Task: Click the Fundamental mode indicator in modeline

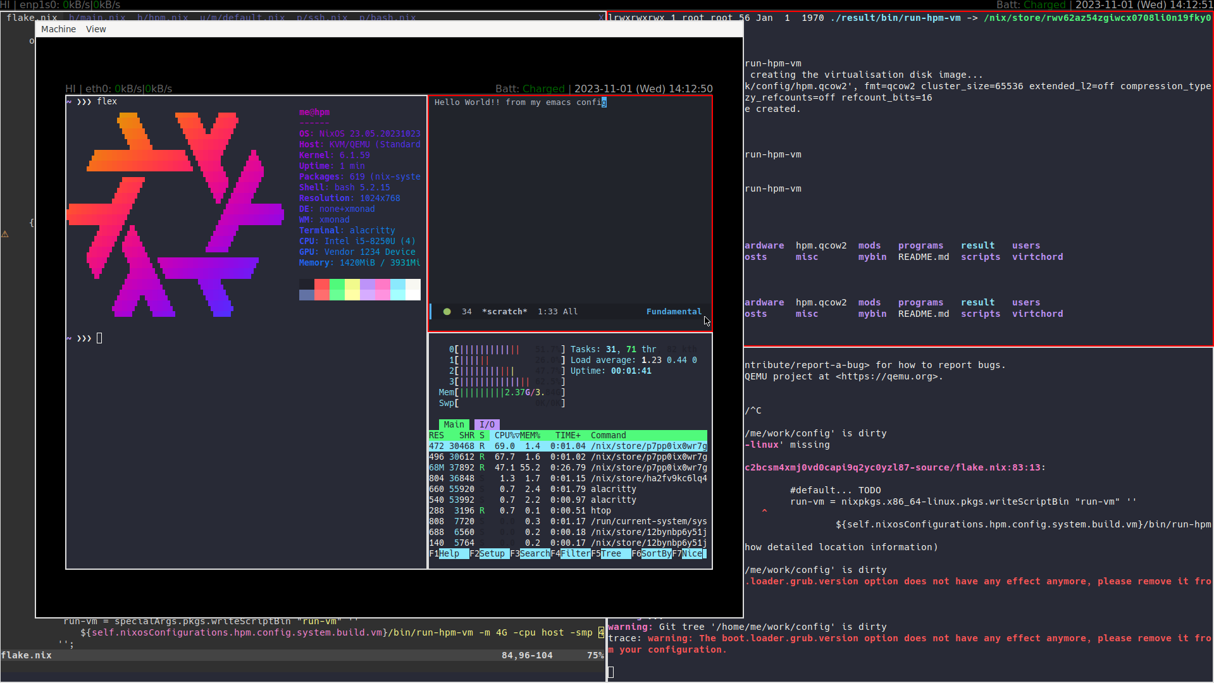Action: (x=674, y=312)
